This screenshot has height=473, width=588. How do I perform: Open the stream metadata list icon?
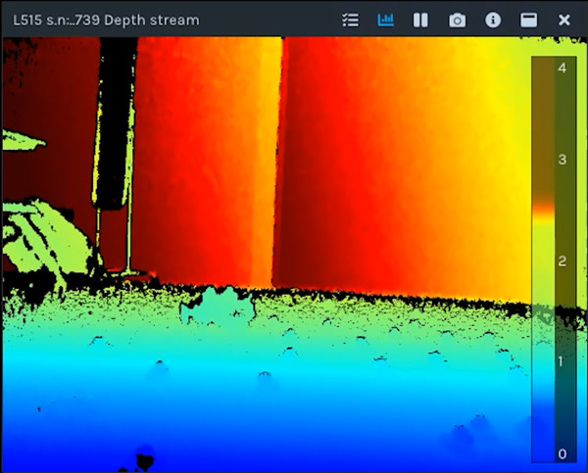(350, 20)
